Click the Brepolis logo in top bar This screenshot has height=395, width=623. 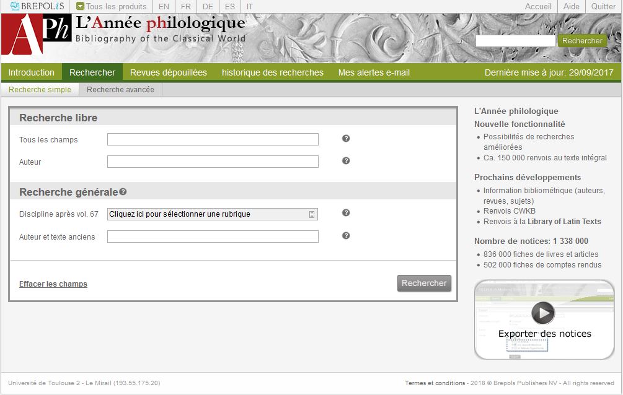[37, 6]
